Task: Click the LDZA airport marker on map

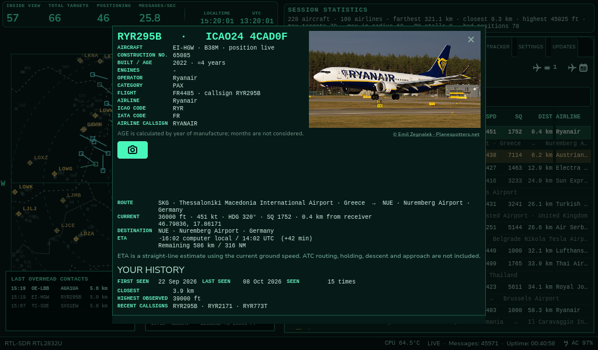Action: tap(77, 239)
